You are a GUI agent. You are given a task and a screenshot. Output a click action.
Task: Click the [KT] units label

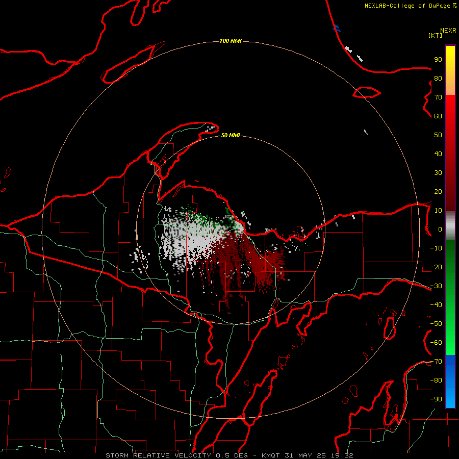[x=436, y=35]
